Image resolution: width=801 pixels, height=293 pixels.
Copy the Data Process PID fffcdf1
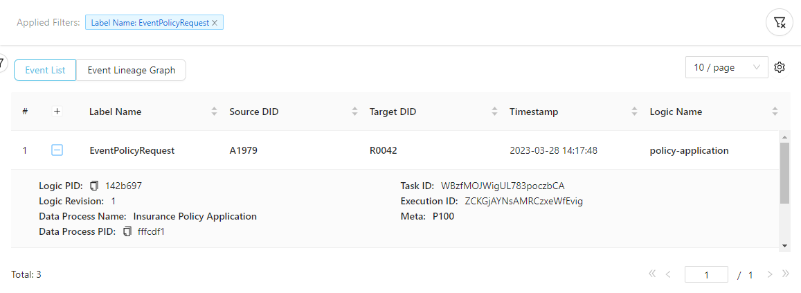click(x=127, y=231)
